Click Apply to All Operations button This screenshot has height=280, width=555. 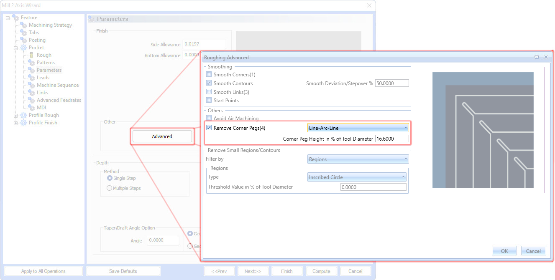(43, 271)
